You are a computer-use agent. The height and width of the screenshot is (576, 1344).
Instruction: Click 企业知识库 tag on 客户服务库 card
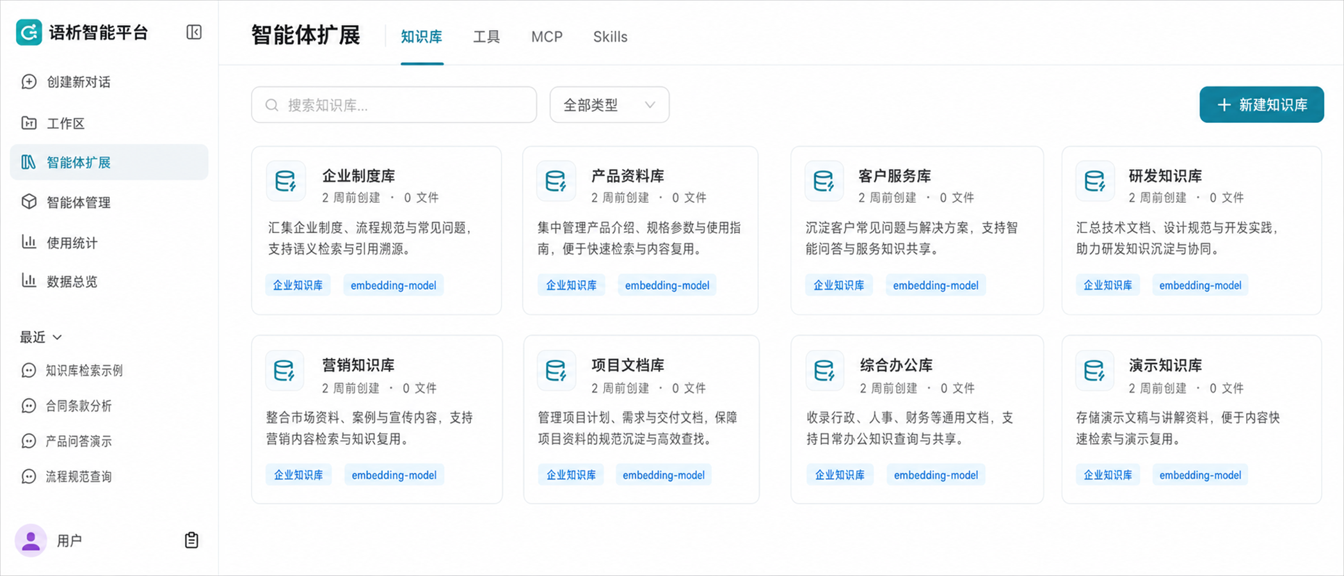tap(838, 285)
